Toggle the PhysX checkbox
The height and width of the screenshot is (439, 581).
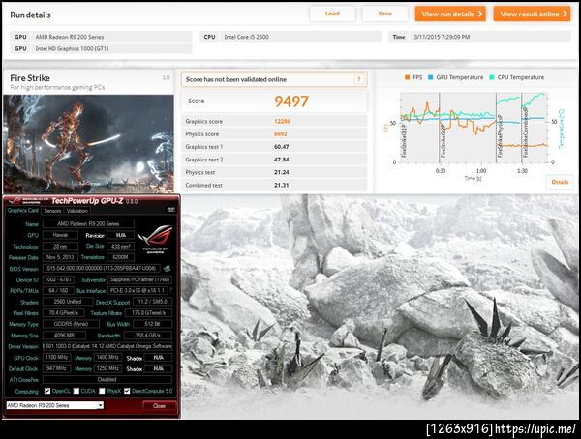(102, 391)
